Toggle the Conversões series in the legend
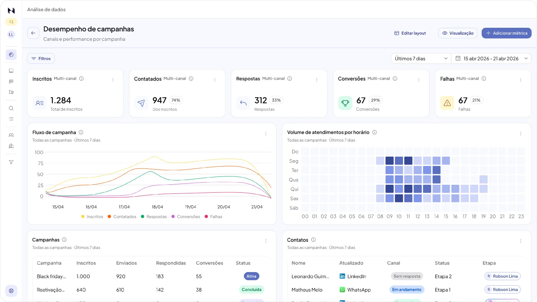Screen dimensions: 537x302 [x=186, y=217]
